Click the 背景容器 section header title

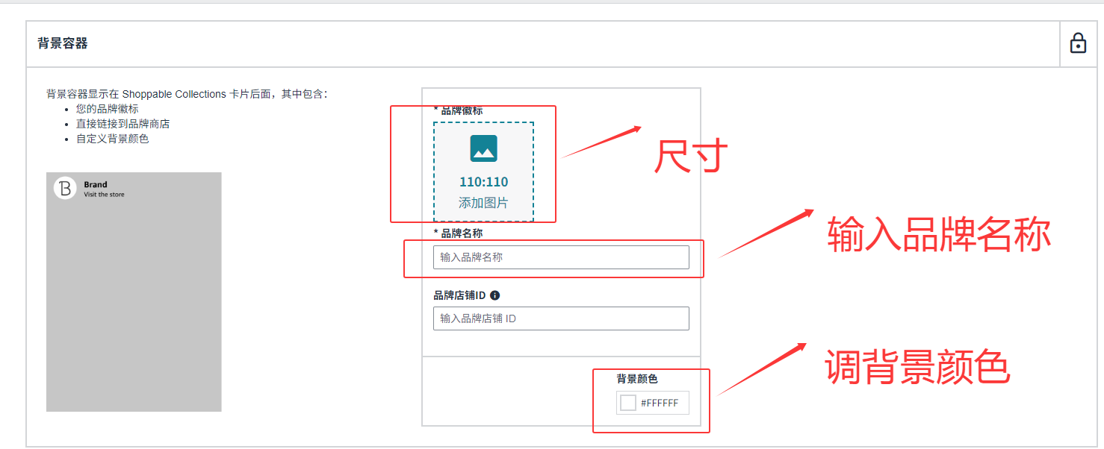(x=63, y=43)
